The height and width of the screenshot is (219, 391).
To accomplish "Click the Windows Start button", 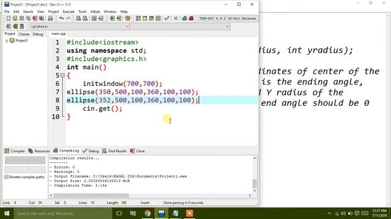I will click(x=7, y=214).
